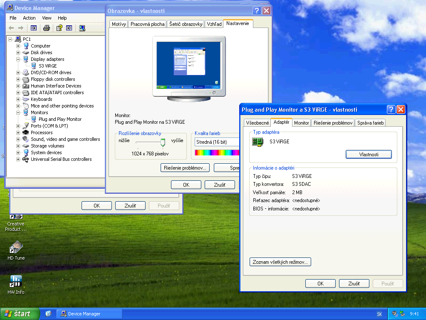The image size is (426, 320).
Task: Select the Universal Serial Bus controllers icon
Action: (26, 159)
